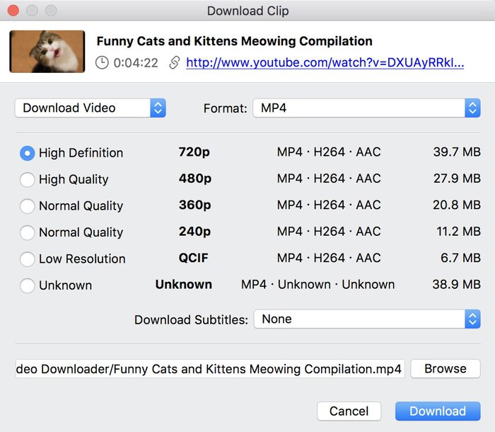This screenshot has height=432, width=495.
Task: Open the Download Video action dropdown
Action: (x=90, y=108)
